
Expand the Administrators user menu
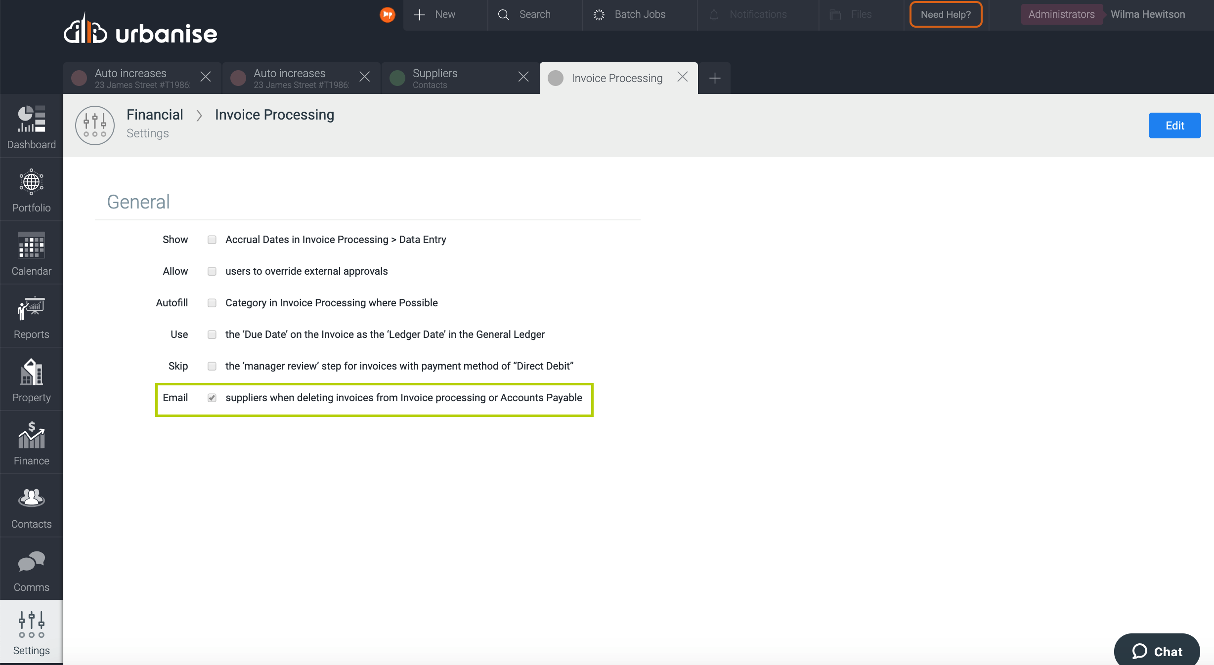tap(1061, 14)
